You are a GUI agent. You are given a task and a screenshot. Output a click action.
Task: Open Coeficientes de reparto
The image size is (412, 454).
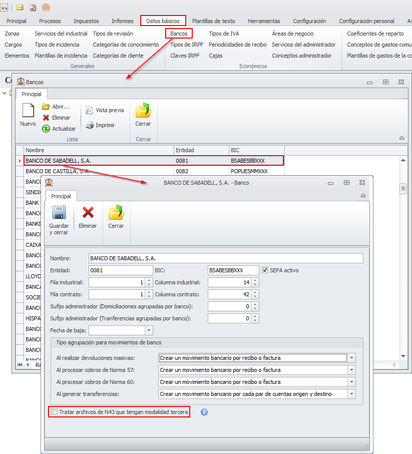coord(375,34)
